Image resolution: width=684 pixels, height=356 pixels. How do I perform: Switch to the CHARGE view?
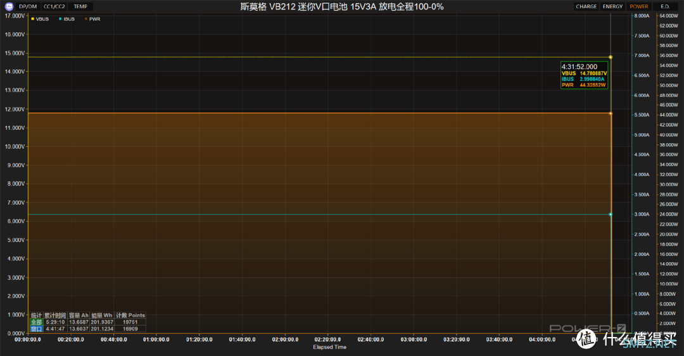pyautogui.click(x=586, y=6)
